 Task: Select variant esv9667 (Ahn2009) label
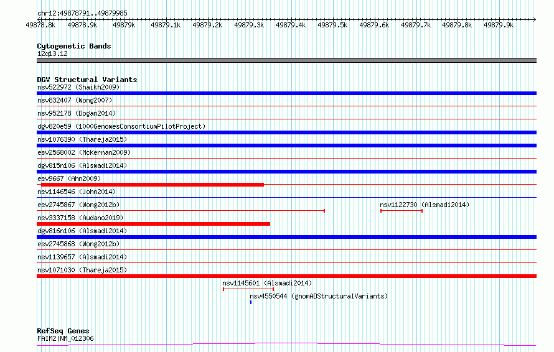point(69,178)
